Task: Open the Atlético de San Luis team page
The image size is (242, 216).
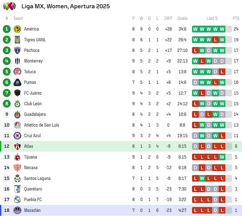Action: (41, 125)
